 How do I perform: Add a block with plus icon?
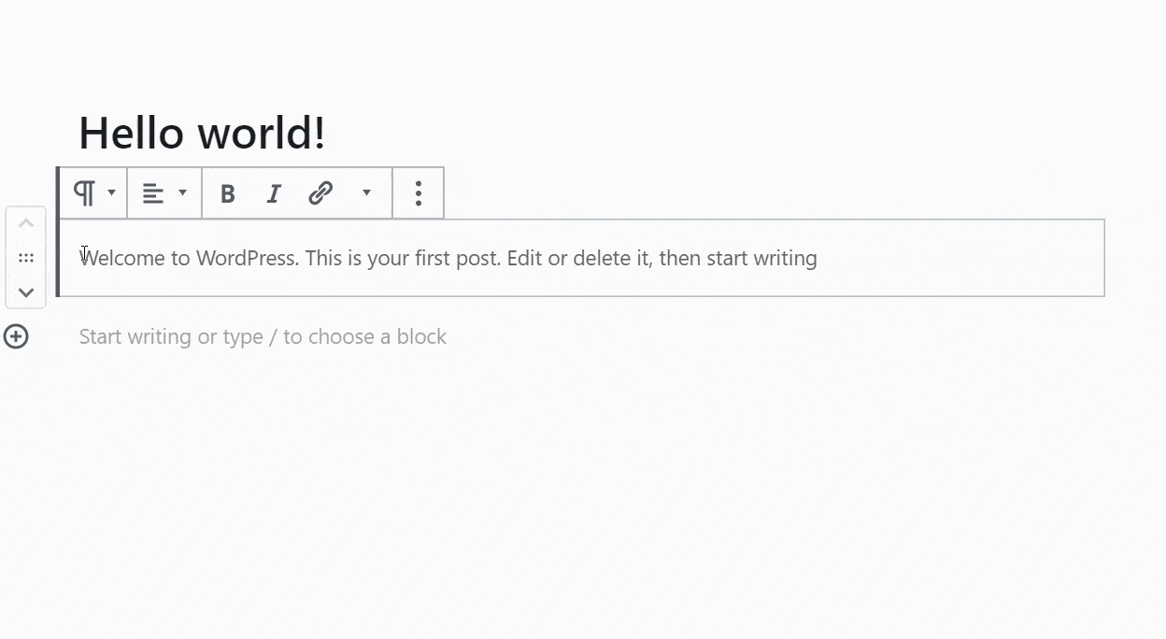pos(16,336)
